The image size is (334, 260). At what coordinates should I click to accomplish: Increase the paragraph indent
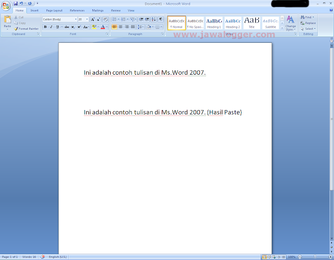(147, 19)
